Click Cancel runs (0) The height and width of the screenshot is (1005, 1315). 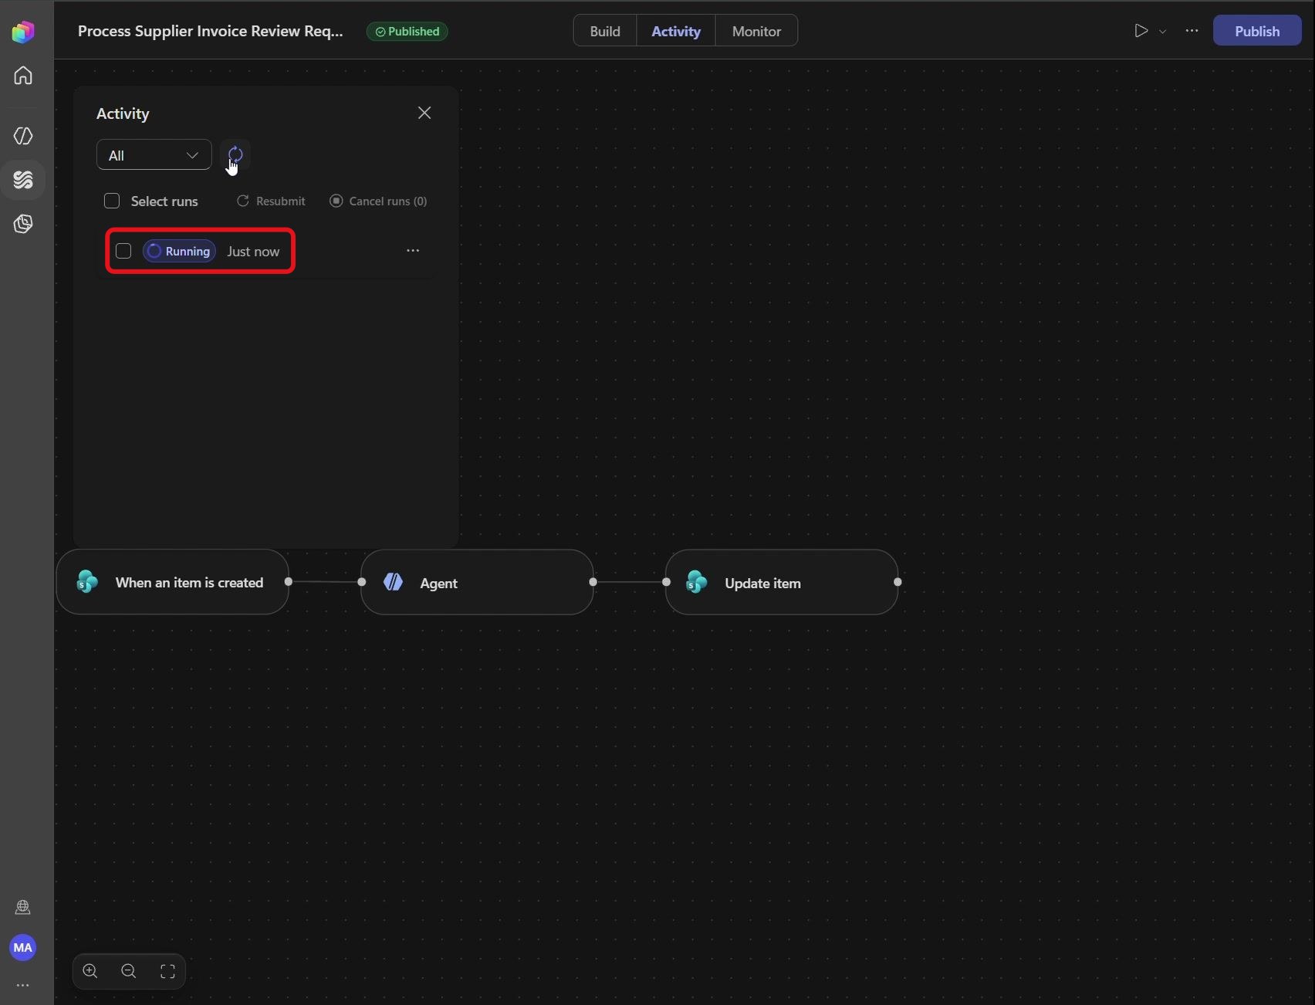(378, 201)
